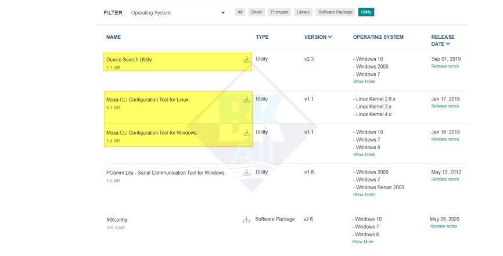This screenshot has height=256, width=503.
Task: Click the Linux Kernel 3.x entry
Action: click(372, 107)
